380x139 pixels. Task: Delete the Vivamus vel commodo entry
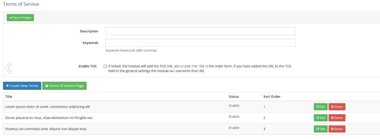pyautogui.click(x=337, y=129)
